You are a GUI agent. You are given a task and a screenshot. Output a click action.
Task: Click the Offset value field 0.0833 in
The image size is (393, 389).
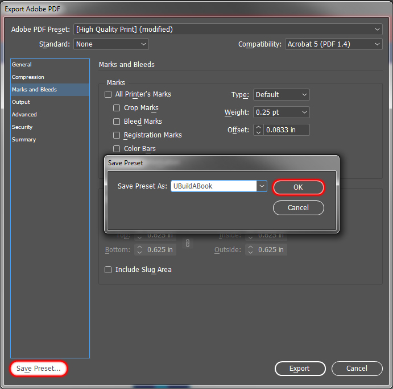click(286, 130)
